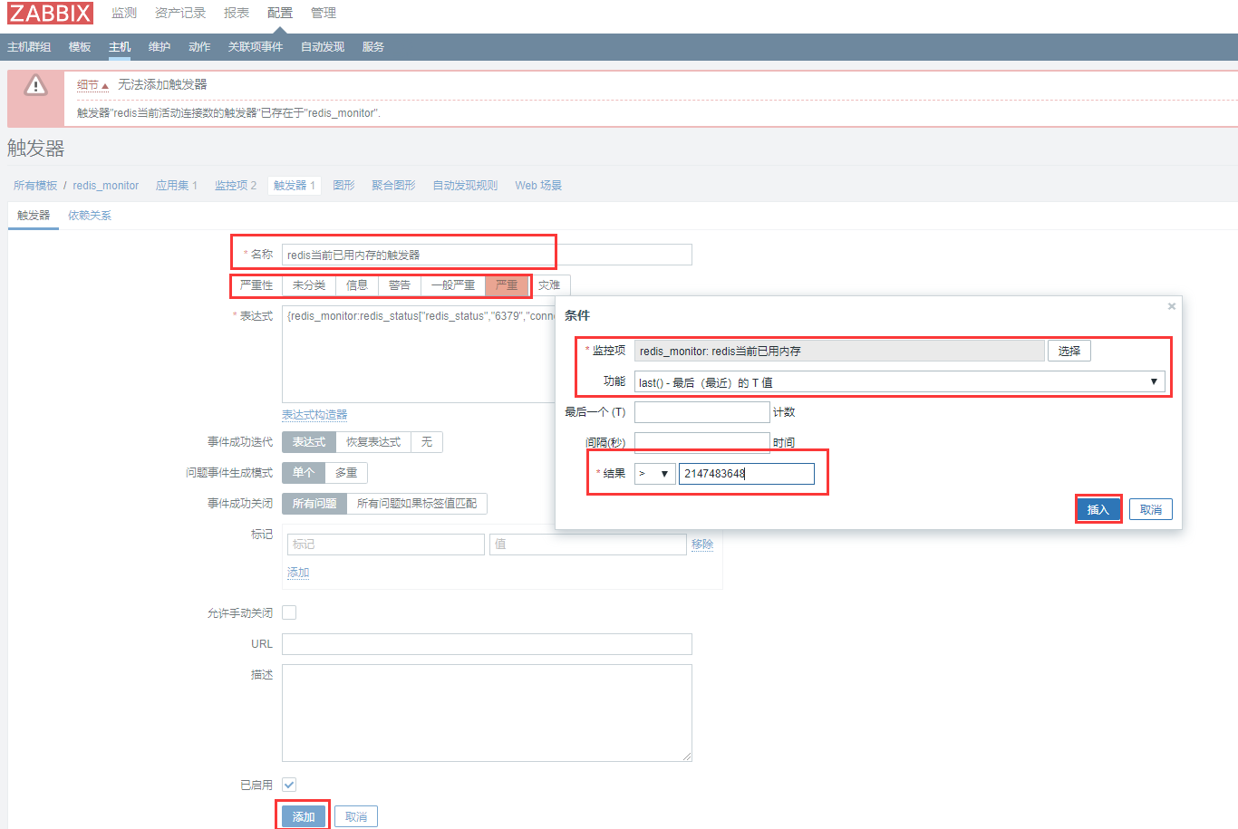1238x829 pixels.
Task: Open the 资产记录 top menu
Action: pos(180,13)
